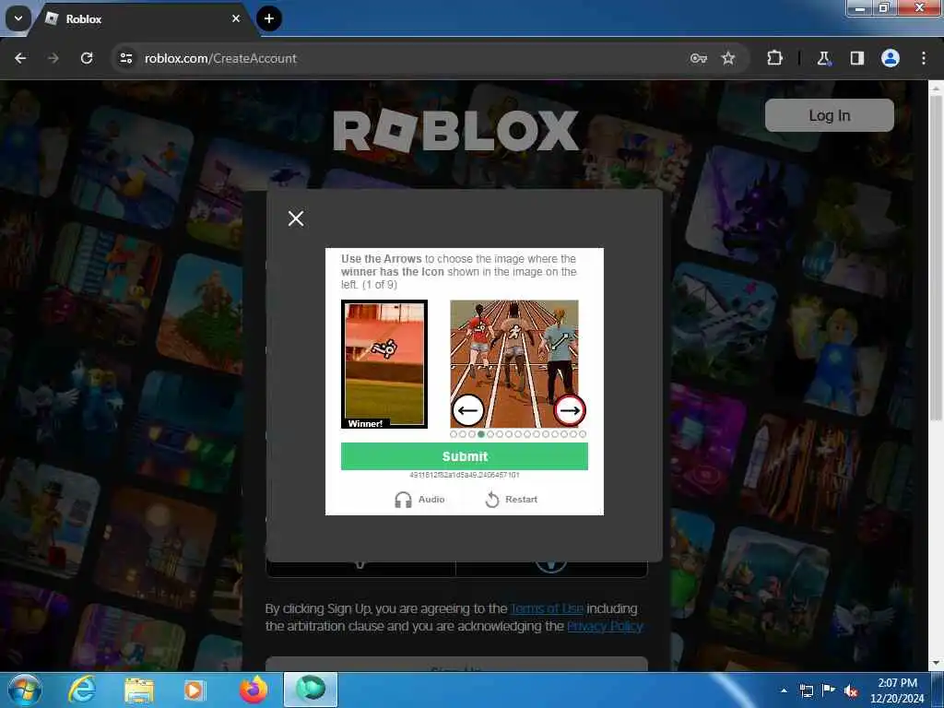Open the Terms of Use link

coord(547,608)
